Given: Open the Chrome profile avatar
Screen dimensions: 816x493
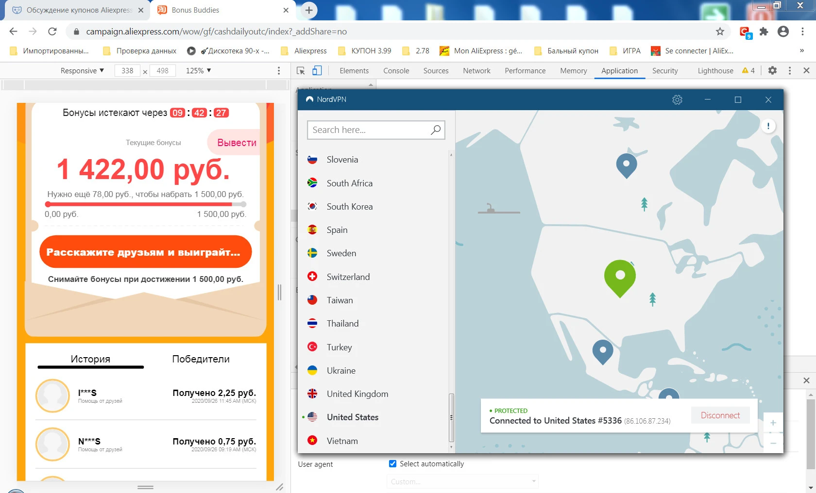Looking at the screenshot, I should pos(783,32).
